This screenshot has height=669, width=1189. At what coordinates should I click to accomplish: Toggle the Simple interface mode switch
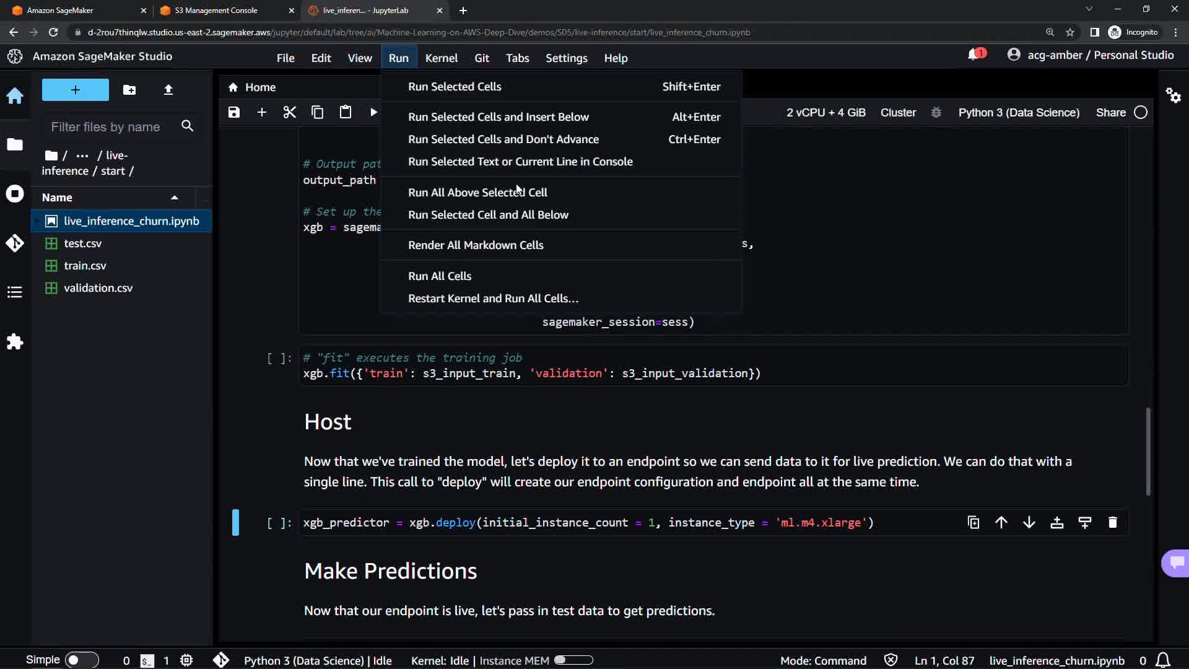tap(81, 660)
